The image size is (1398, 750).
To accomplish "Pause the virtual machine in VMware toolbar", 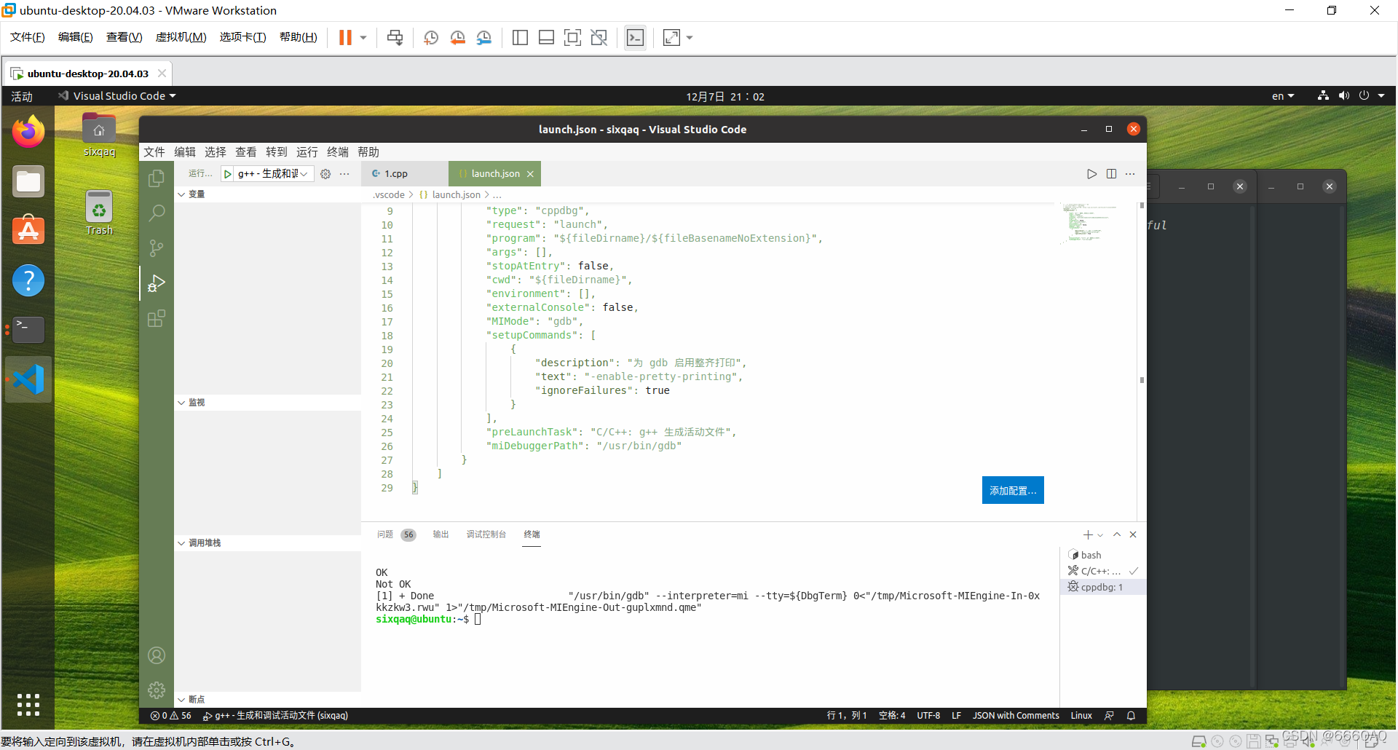I will click(x=345, y=38).
